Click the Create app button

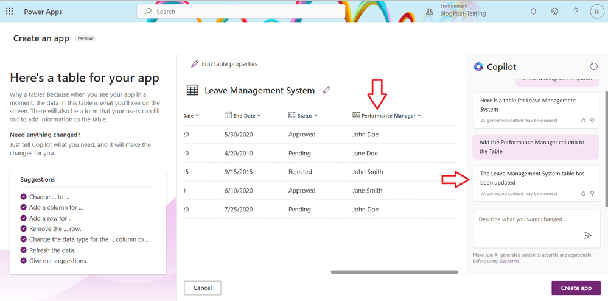pos(576,288)
